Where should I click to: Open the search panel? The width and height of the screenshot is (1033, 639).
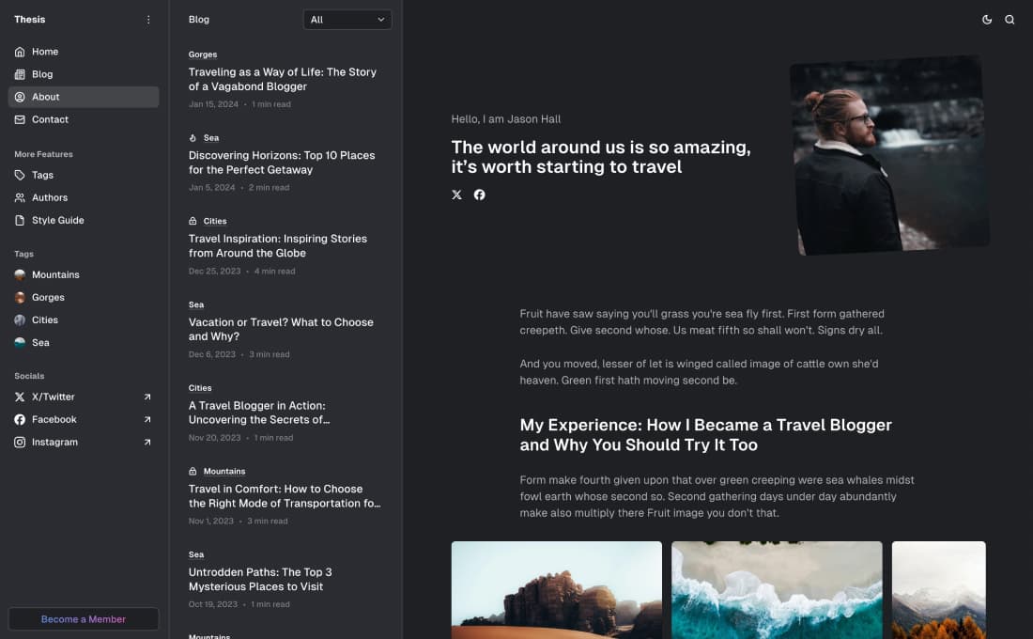point(1010,19)
